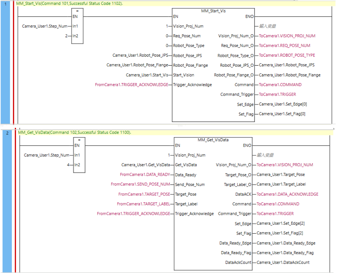Image resolution: width=337 pixels, height=273 pixels.
Task: Select output Camera_User1.Set_Edge[0] in MM_Start_Vis
Action: [282, 104]
